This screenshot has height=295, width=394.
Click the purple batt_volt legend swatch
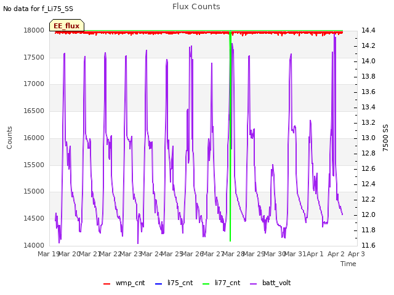(254, 284)
